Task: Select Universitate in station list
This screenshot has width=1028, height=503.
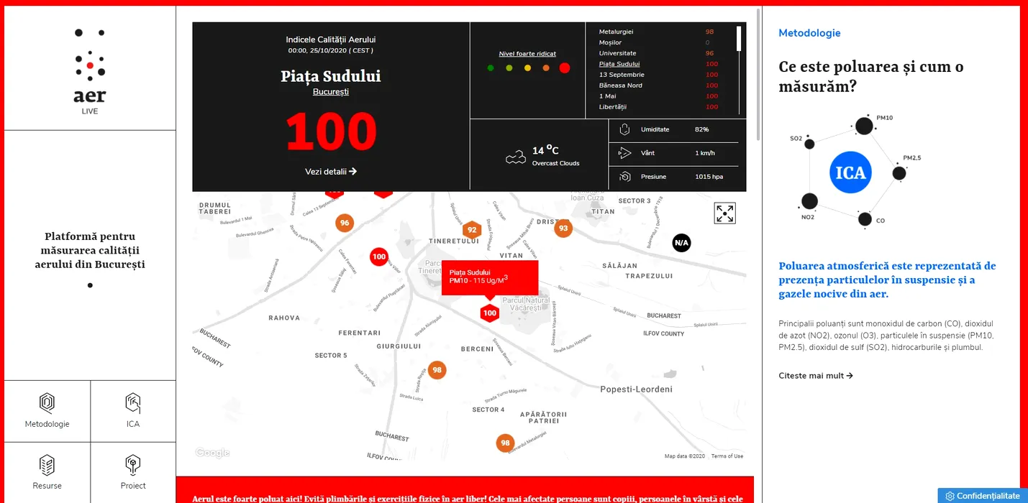Action: [x=618, y=53]
